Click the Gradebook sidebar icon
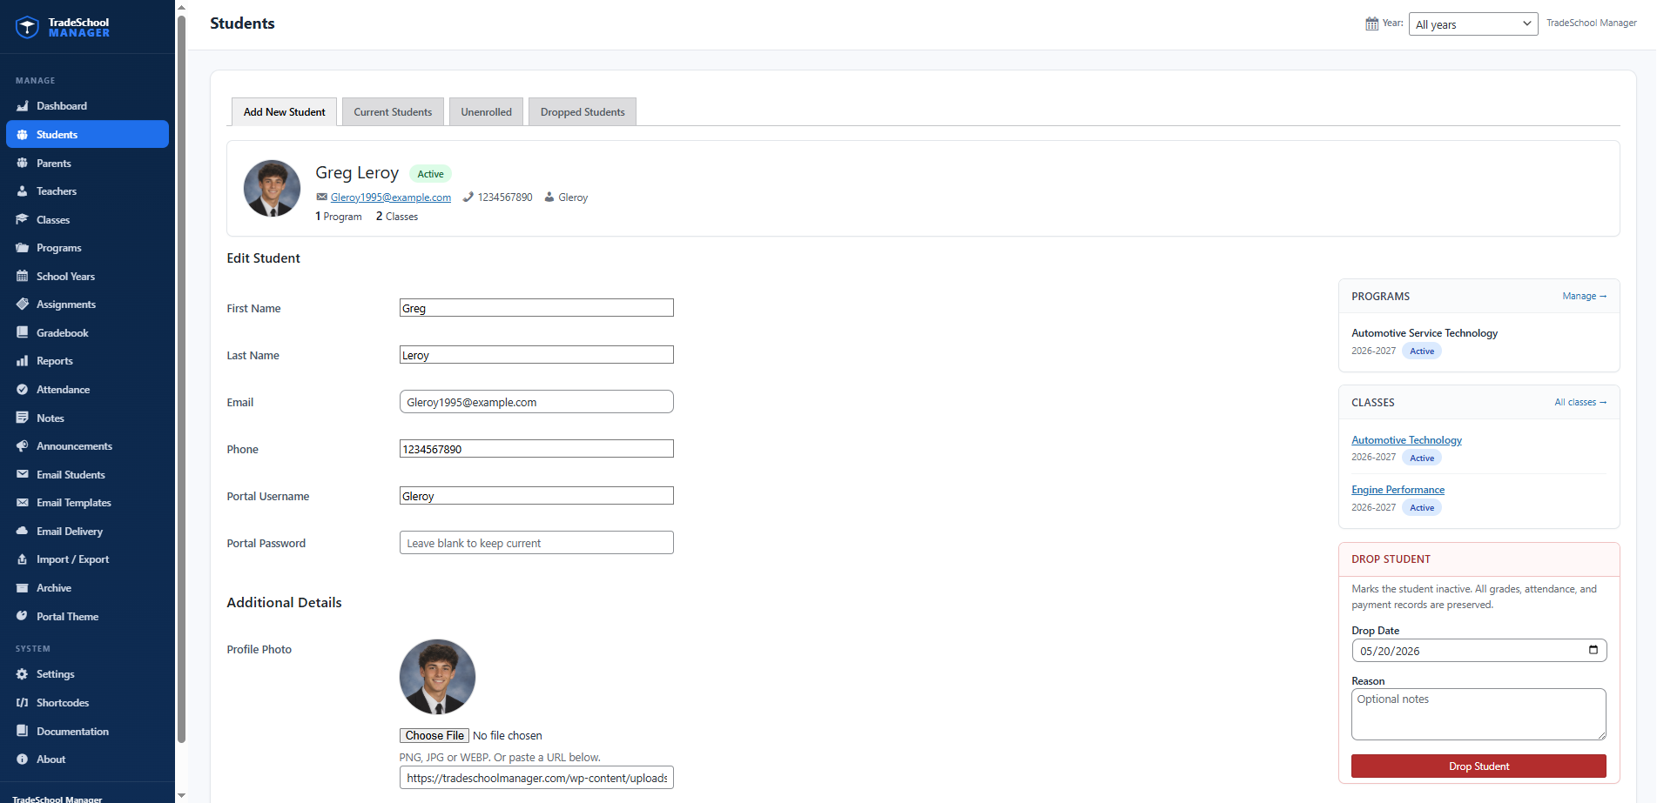Screen dimensions: 1657x803 point(23,332)
